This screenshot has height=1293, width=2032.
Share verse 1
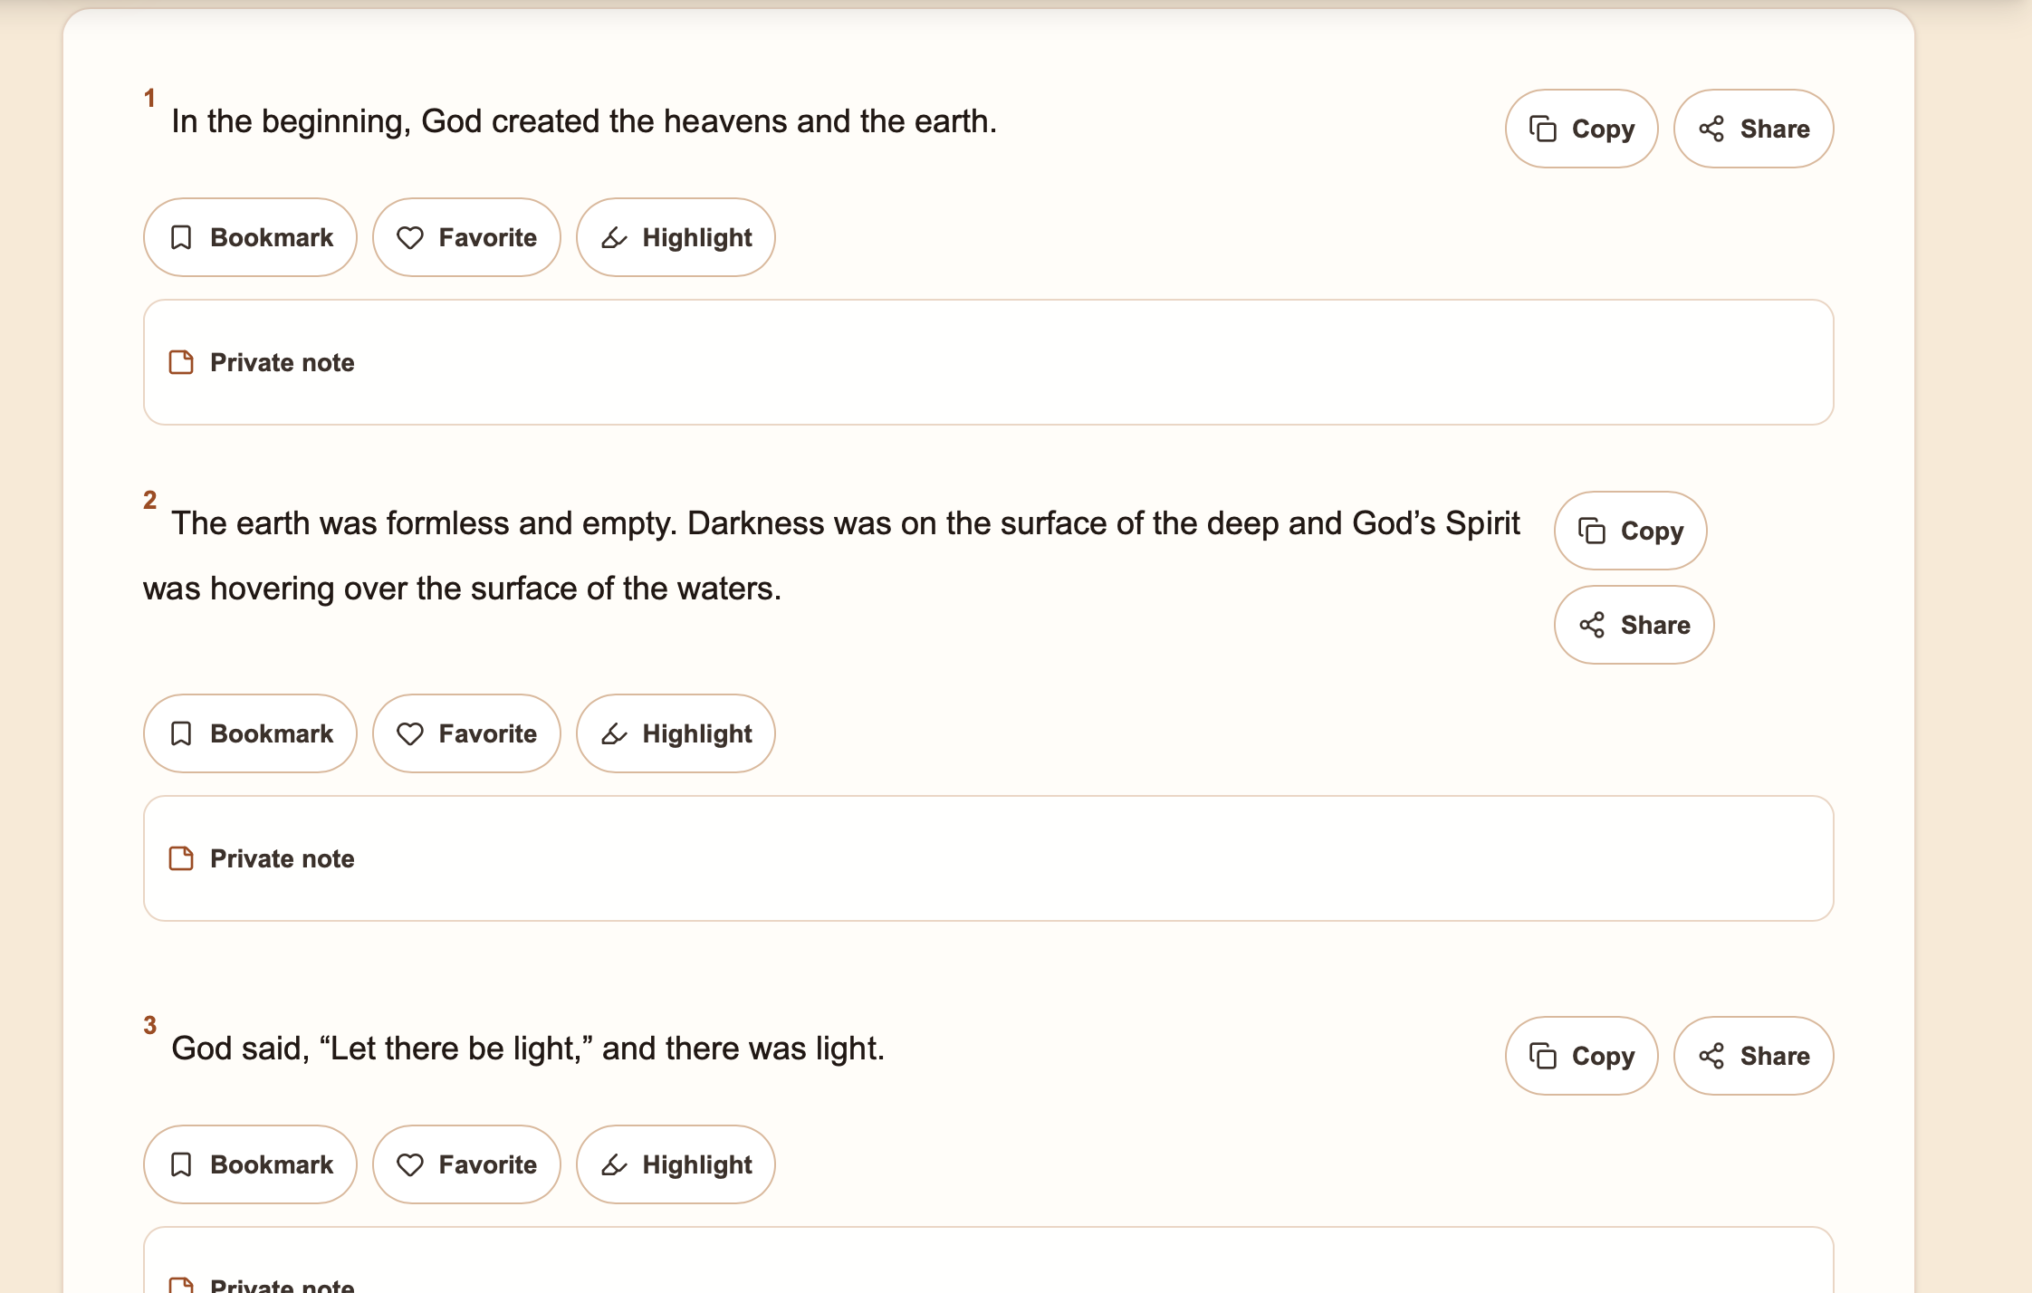[x=1753, y=129]
